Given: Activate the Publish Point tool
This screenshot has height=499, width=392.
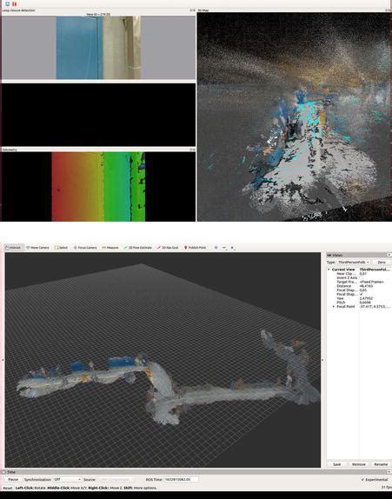Looking at the screenshot, I should point(195,248).
